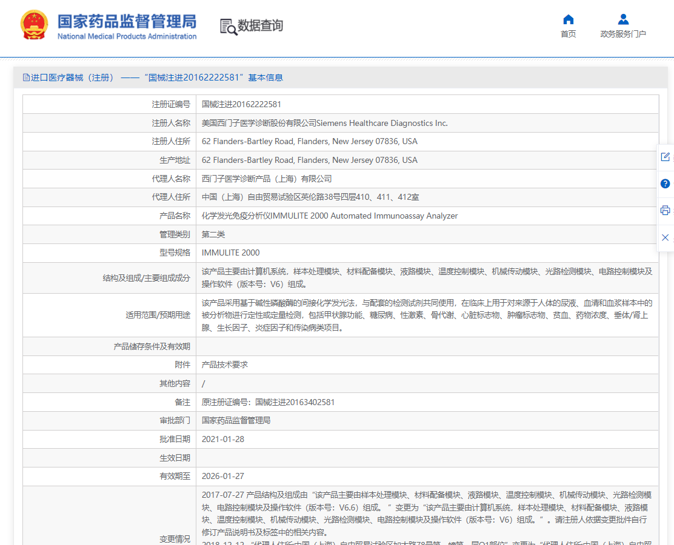Click 生效日期 row label
The height and width of the screenshot is (545, 674).
pos(175,458)
